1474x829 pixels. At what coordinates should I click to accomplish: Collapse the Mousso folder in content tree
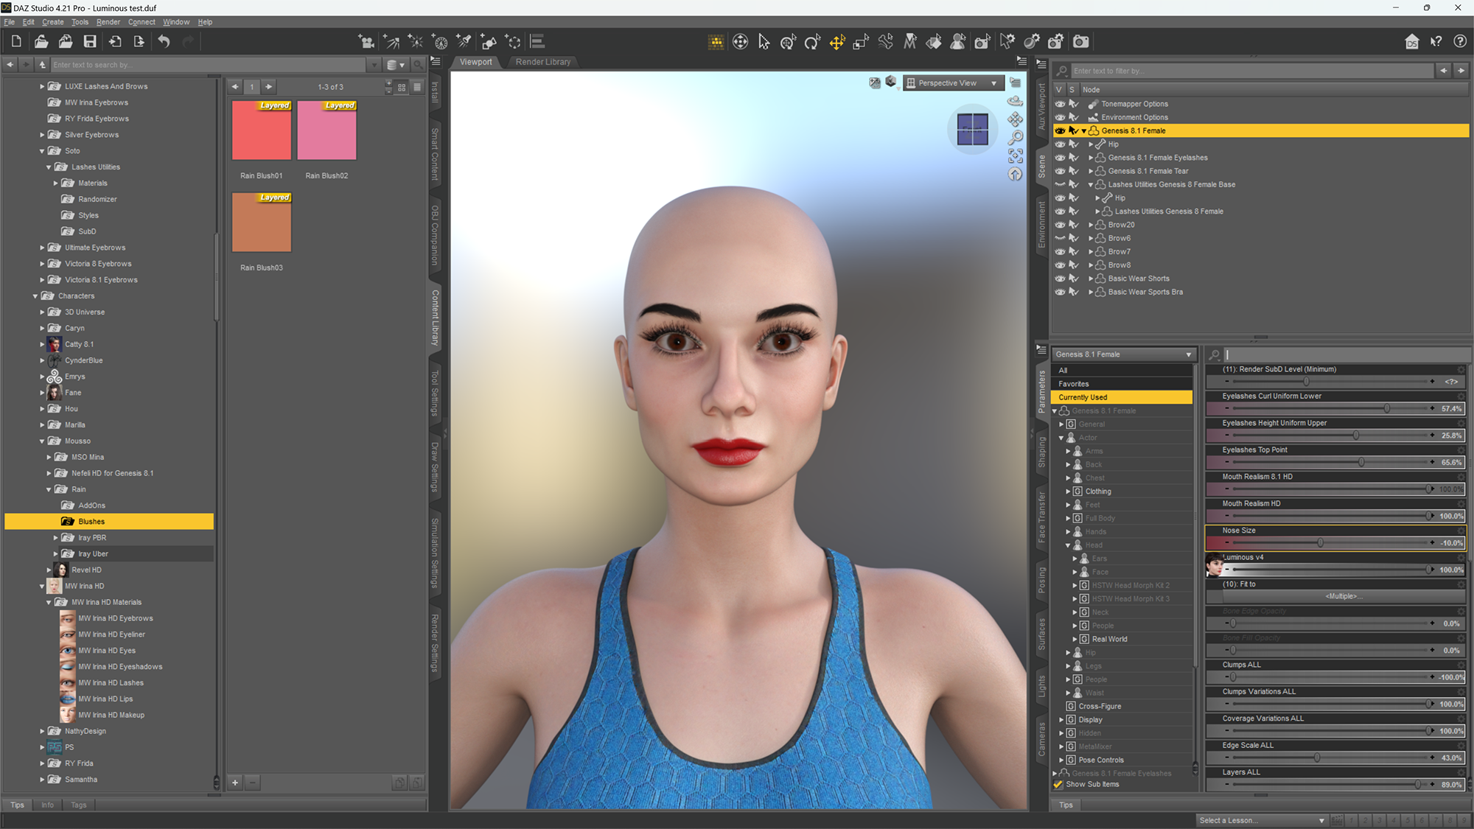click(x=42, y=441)
